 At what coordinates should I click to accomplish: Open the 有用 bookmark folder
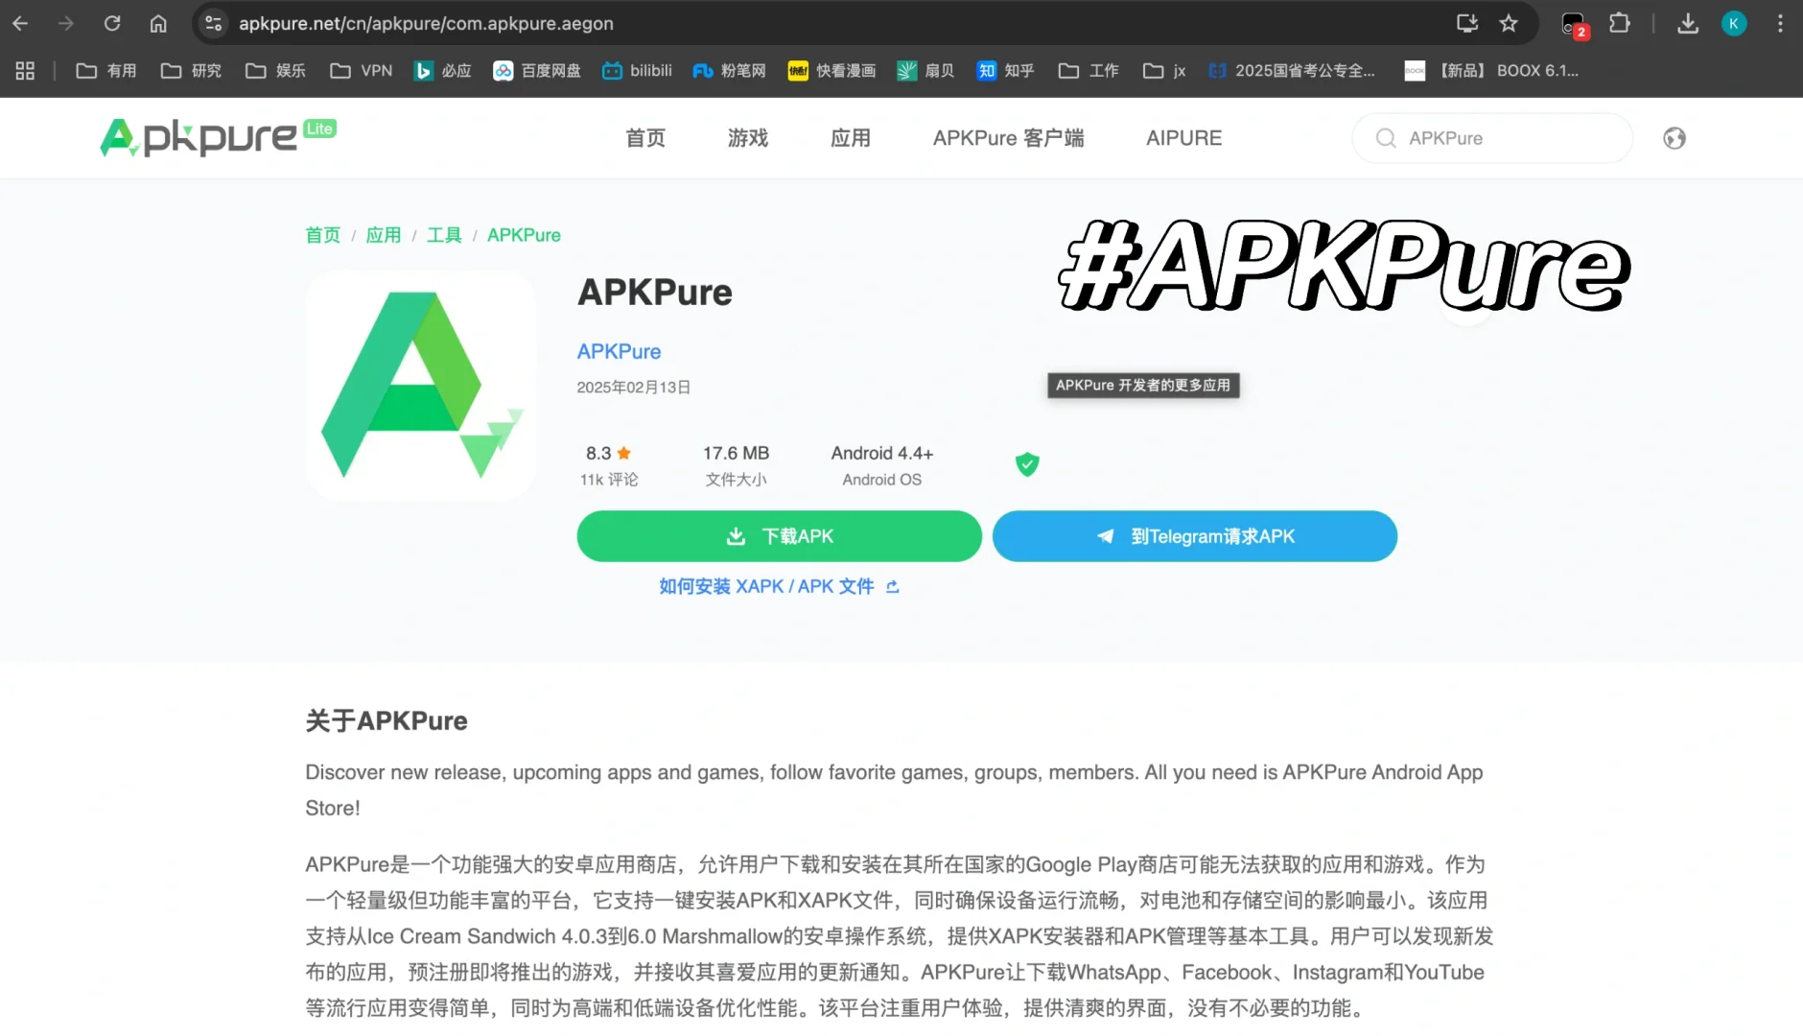(x=106, y=70)
